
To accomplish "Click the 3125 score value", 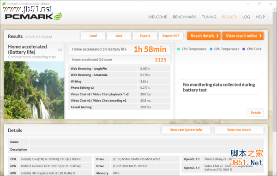I will (x=160, y=60).
